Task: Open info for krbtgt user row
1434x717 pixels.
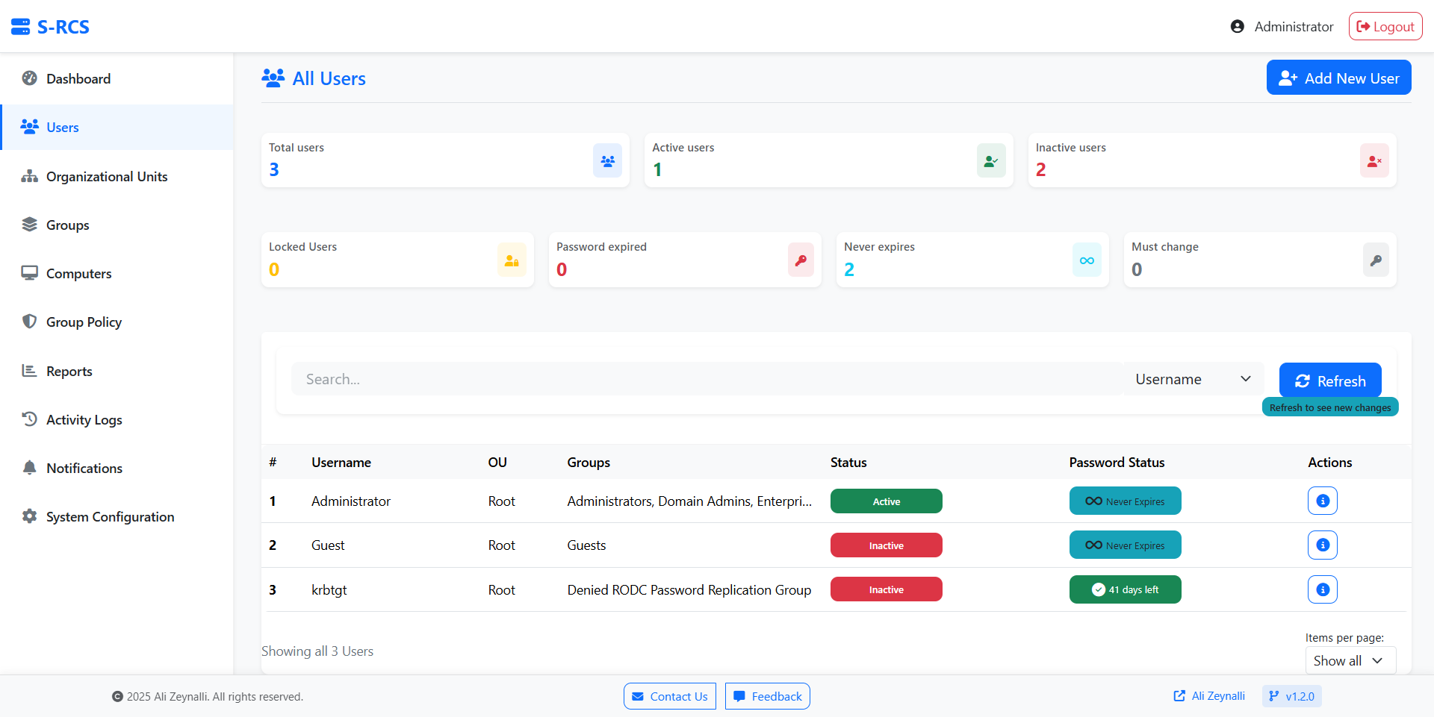Action: point(1323,589)
